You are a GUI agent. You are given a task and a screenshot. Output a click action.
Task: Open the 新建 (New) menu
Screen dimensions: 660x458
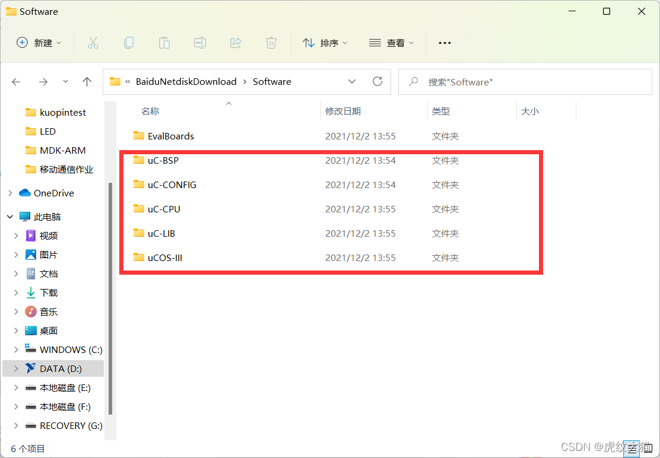39,43
